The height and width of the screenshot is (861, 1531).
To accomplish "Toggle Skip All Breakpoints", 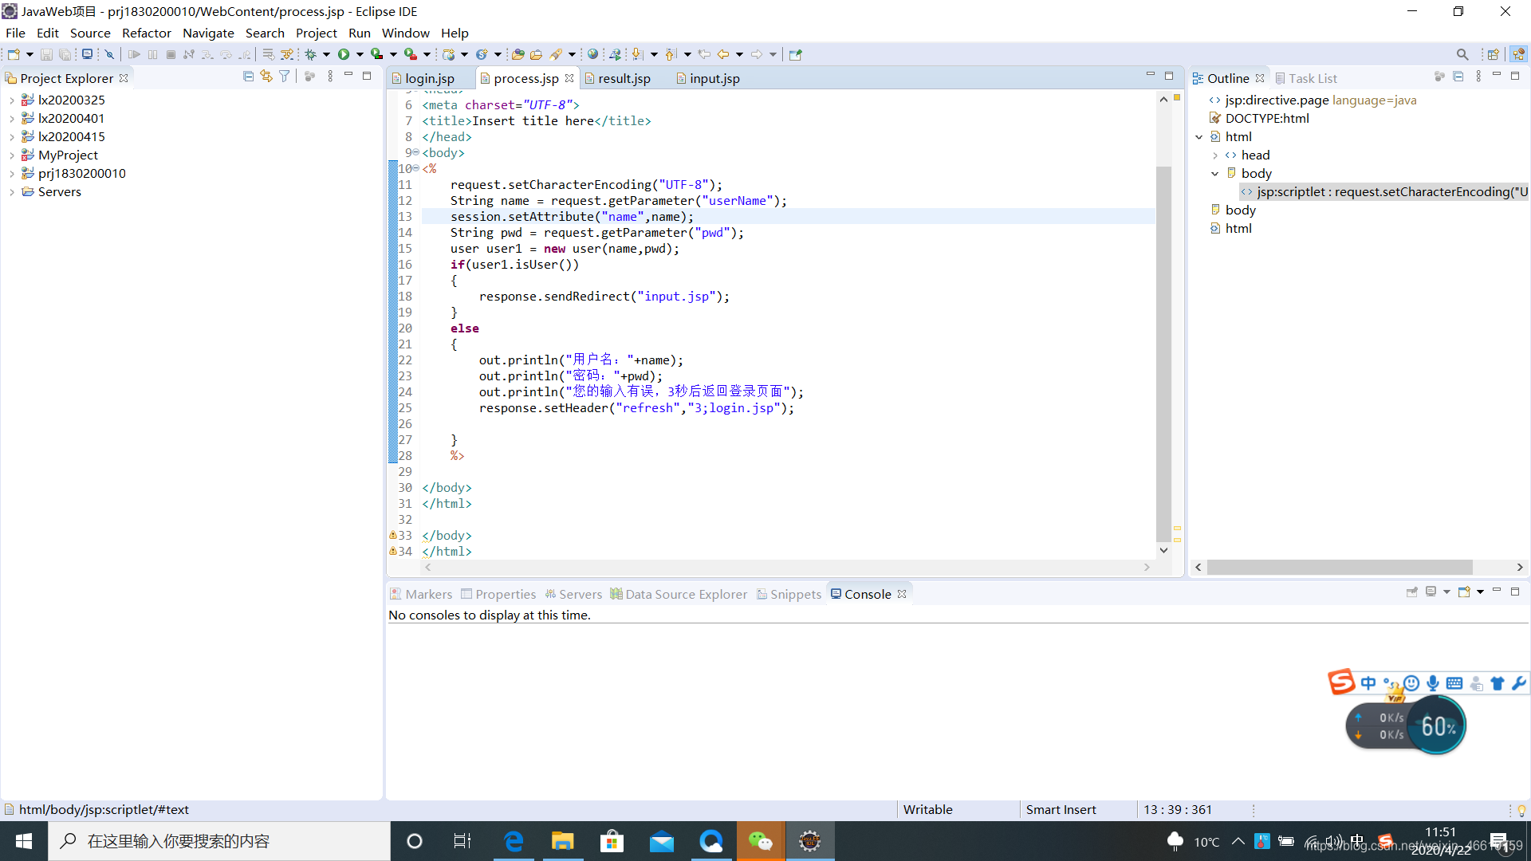I will pos(110,54).
